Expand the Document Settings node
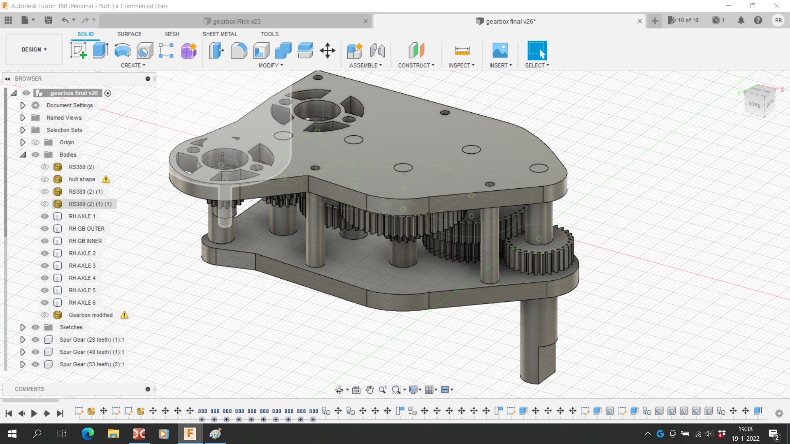This screenshot has height=444, width=790. point(23,105)
